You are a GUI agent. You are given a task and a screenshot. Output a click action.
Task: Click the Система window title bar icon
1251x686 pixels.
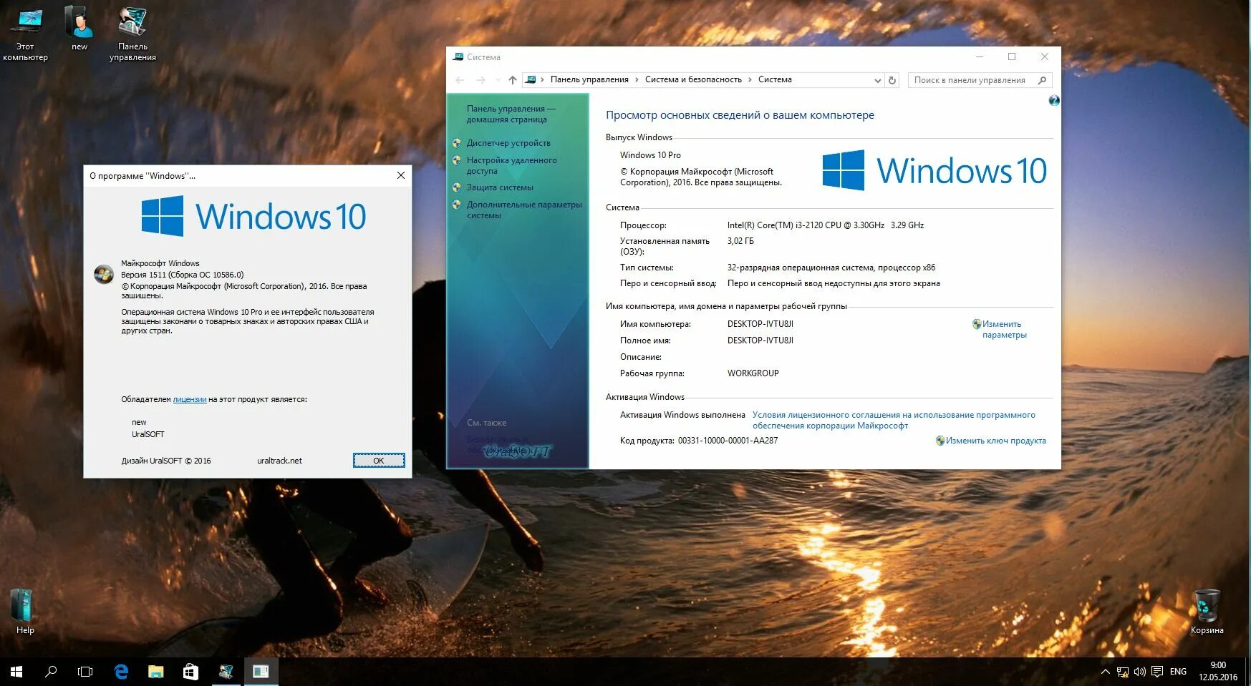(x=458, y=57)
